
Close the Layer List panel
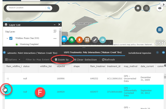coord(59,24)
